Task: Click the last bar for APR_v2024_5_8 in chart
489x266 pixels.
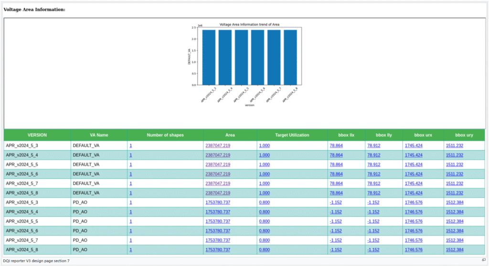Action: (290, 57)
